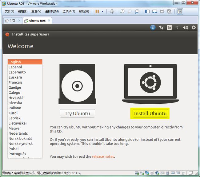Screen dimensions: 200x177
Task: Pause the virtual machine from the toolbar
Action: [97, 11]
